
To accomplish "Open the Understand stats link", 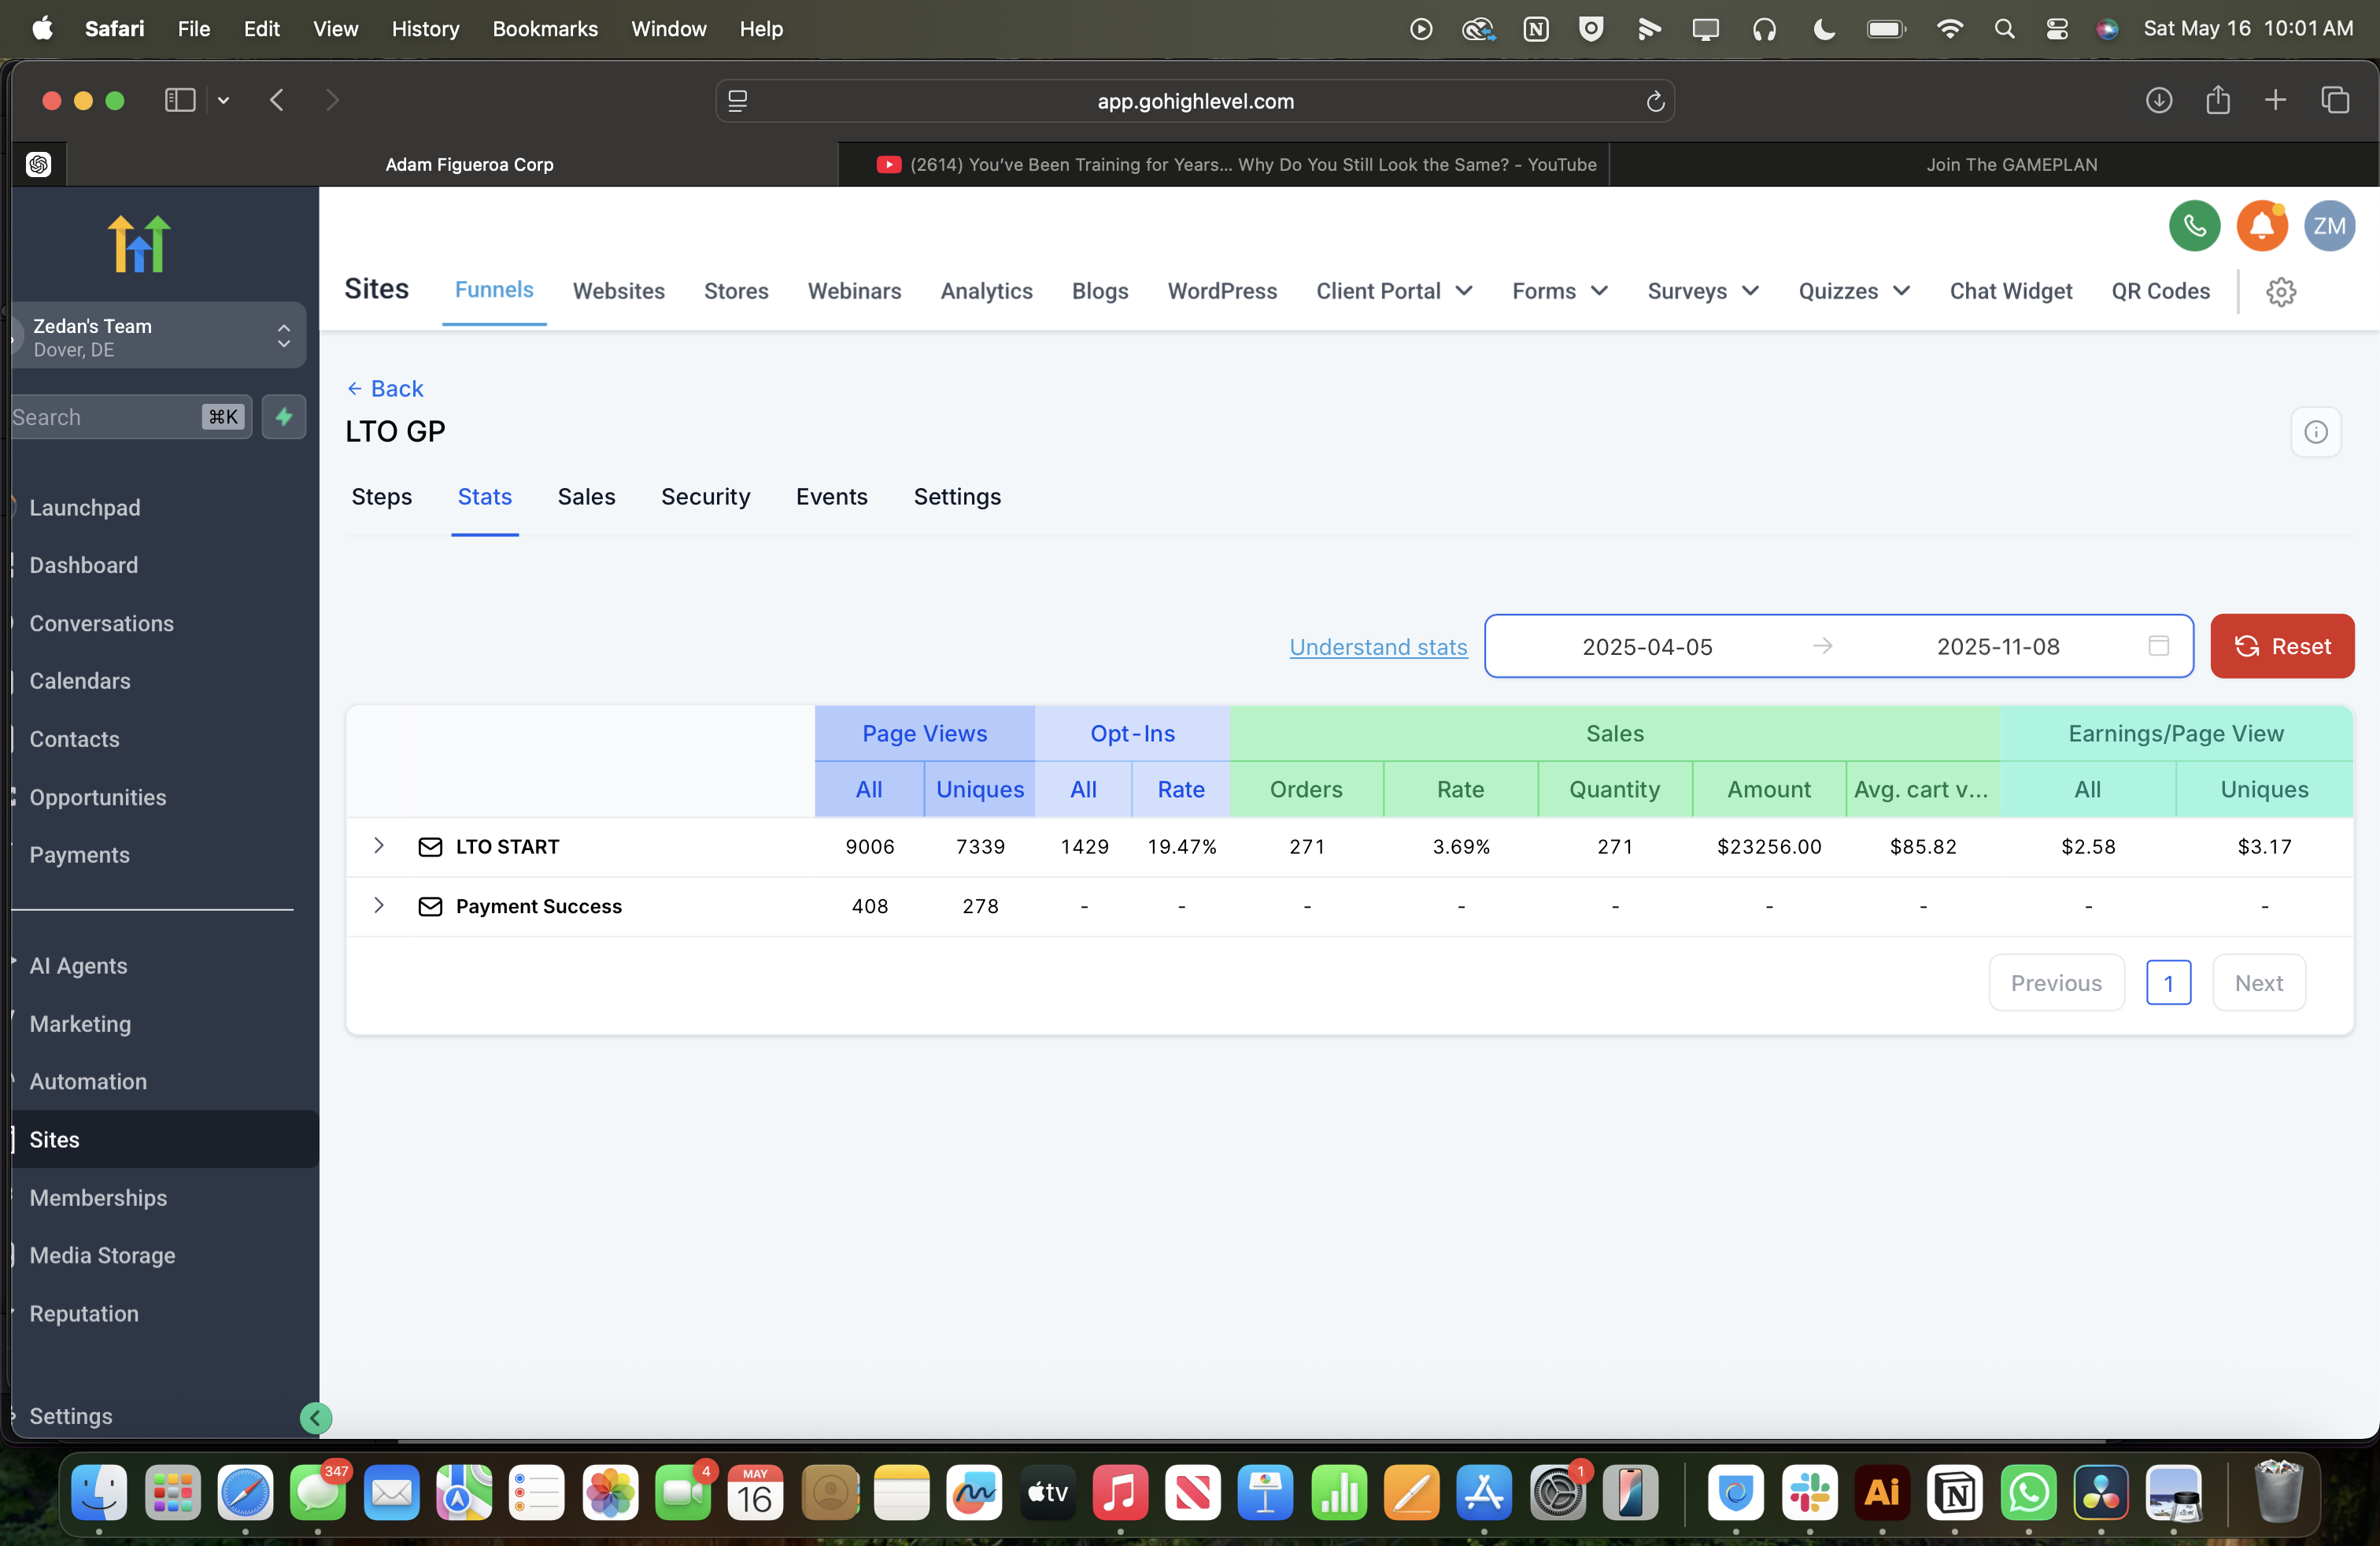I will pyautogui.click(x=1378, y=647).
